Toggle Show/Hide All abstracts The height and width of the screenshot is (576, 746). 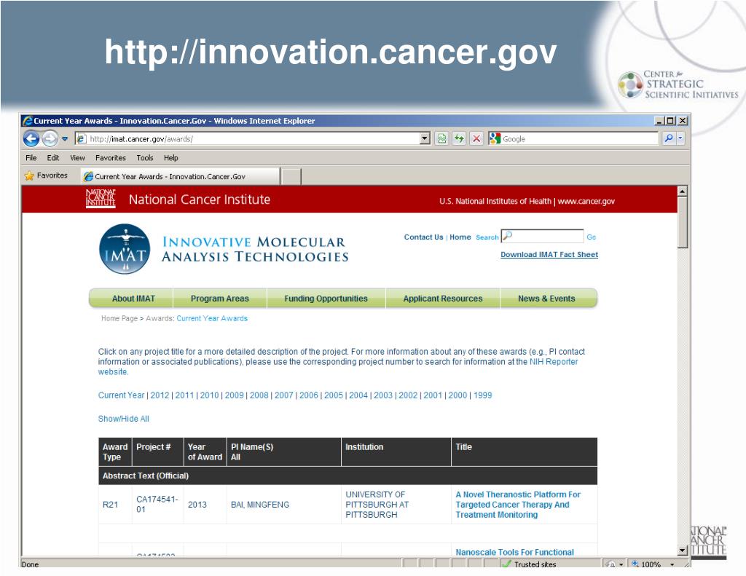pos(123,419)
